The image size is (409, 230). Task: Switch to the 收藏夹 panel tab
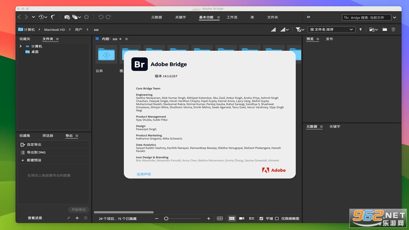click(25, 39)
